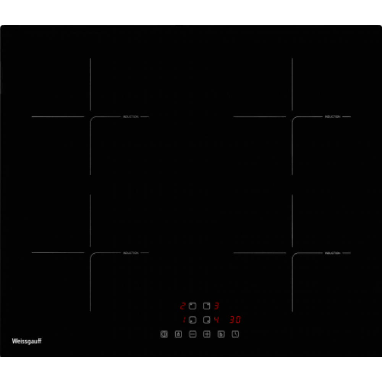This screenshot has height=382, width=382.
Task: Tap the red power level digit 1
Action: click(184, 320)
